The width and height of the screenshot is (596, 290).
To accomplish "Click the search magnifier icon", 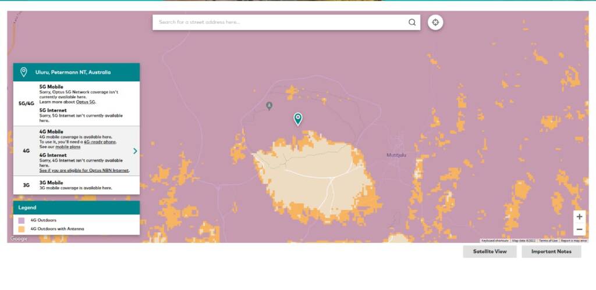I will click(412, 23).
